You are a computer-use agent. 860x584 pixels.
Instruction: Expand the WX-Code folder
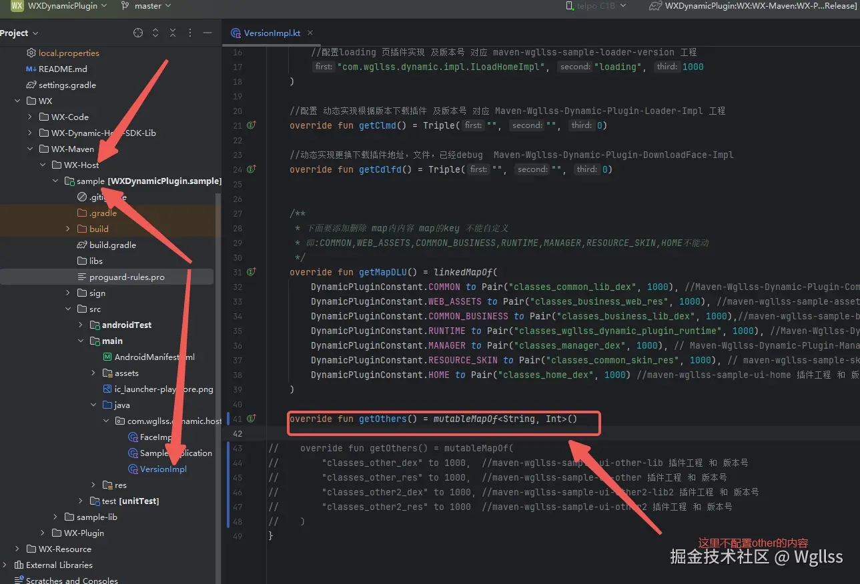click(30, 117)
